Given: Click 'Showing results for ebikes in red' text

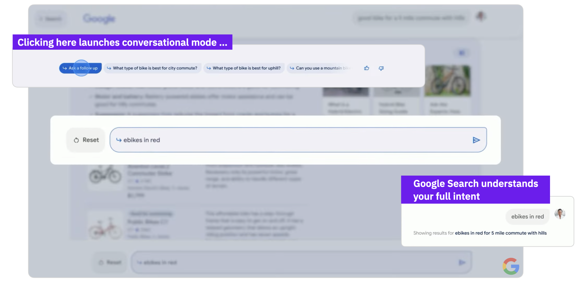Looking at the screenshot, I should (x=480, y=233).
